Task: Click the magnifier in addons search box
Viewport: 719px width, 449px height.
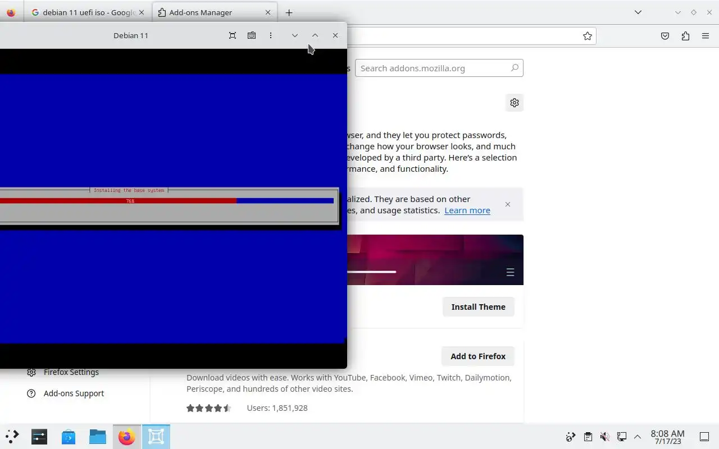Action: pyautogui.click(x=515, y=68)
